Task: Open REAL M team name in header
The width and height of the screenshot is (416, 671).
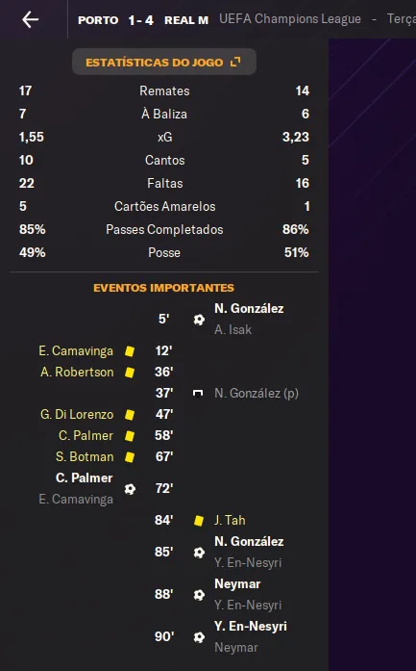Action: 186,20
